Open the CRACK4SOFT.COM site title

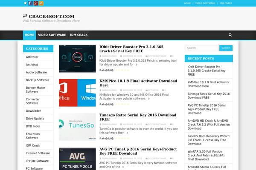(x=52, y=17)
